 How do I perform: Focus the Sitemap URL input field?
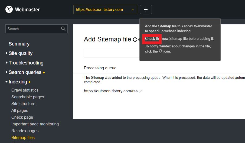tap(112, 53)
